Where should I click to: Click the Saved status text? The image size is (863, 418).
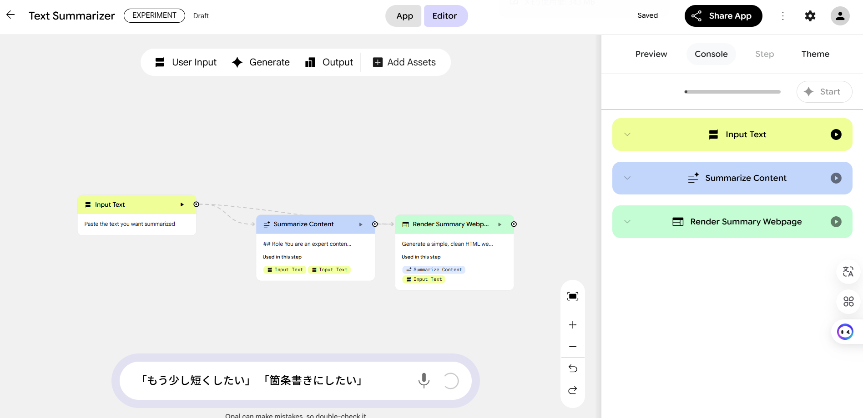click(x=647, y=15)
